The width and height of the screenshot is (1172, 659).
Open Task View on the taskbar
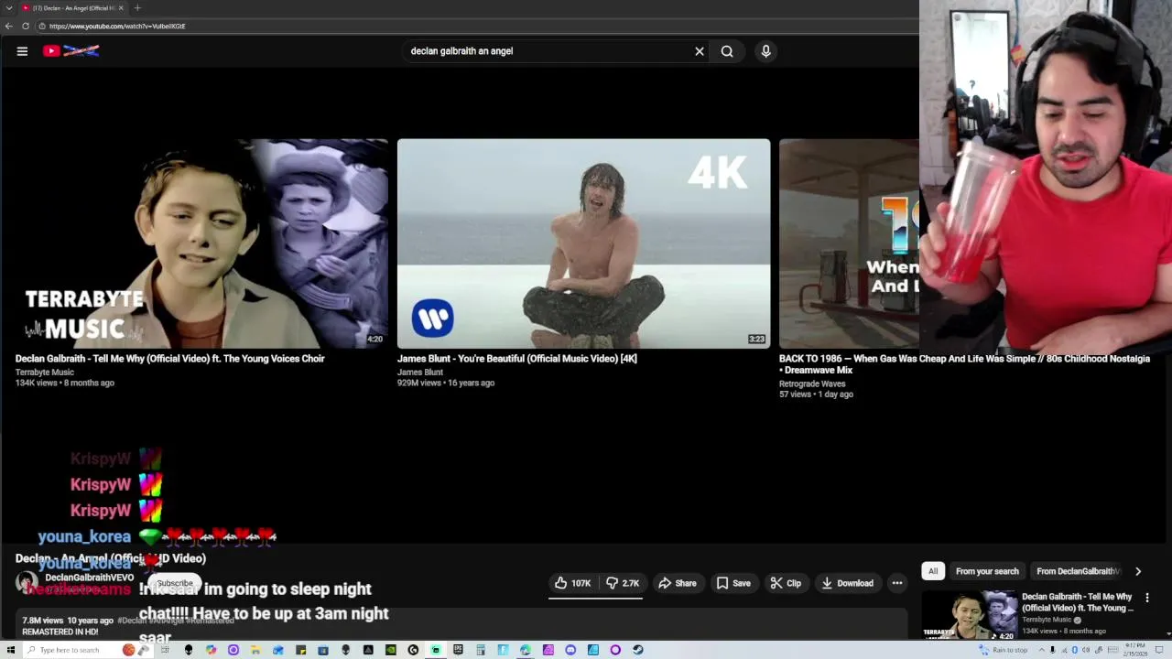[x=165, y=650]
